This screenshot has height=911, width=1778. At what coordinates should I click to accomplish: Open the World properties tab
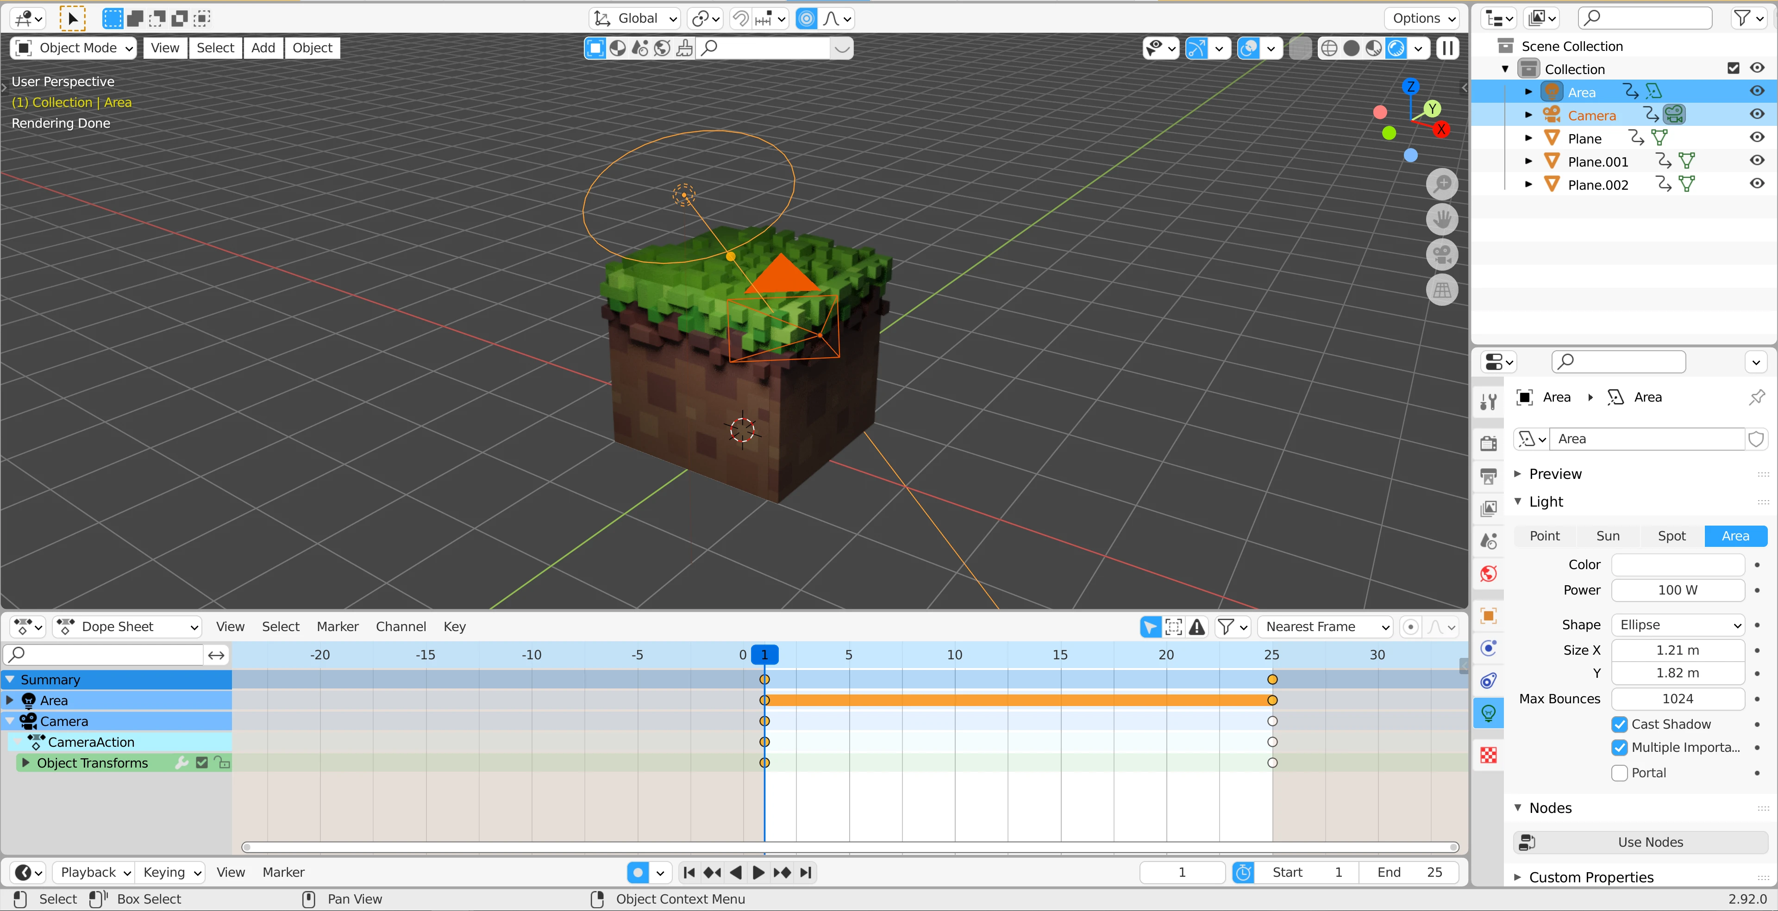click(x=1489, y=574)
